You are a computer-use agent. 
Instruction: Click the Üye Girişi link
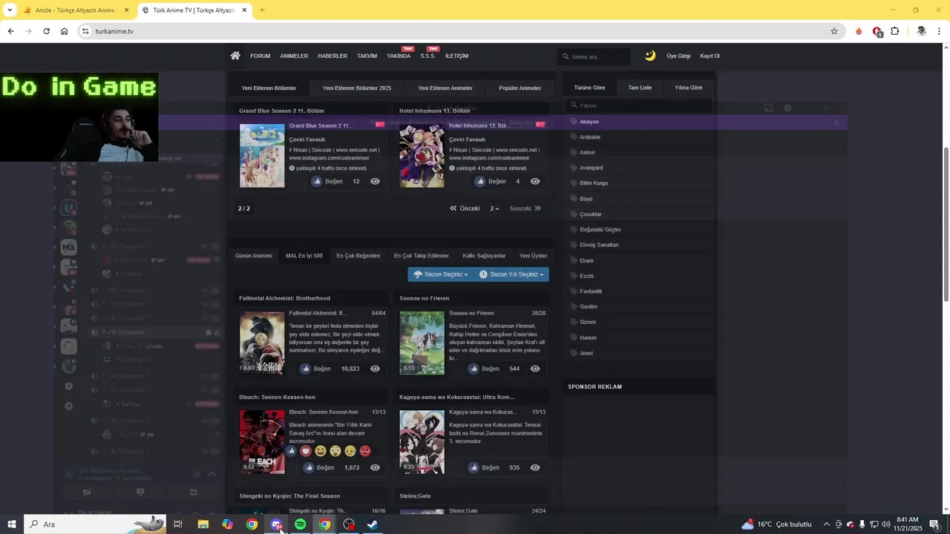(x=678, y=56)
